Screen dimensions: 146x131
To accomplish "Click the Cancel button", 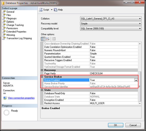I will [x=133, y=125].
